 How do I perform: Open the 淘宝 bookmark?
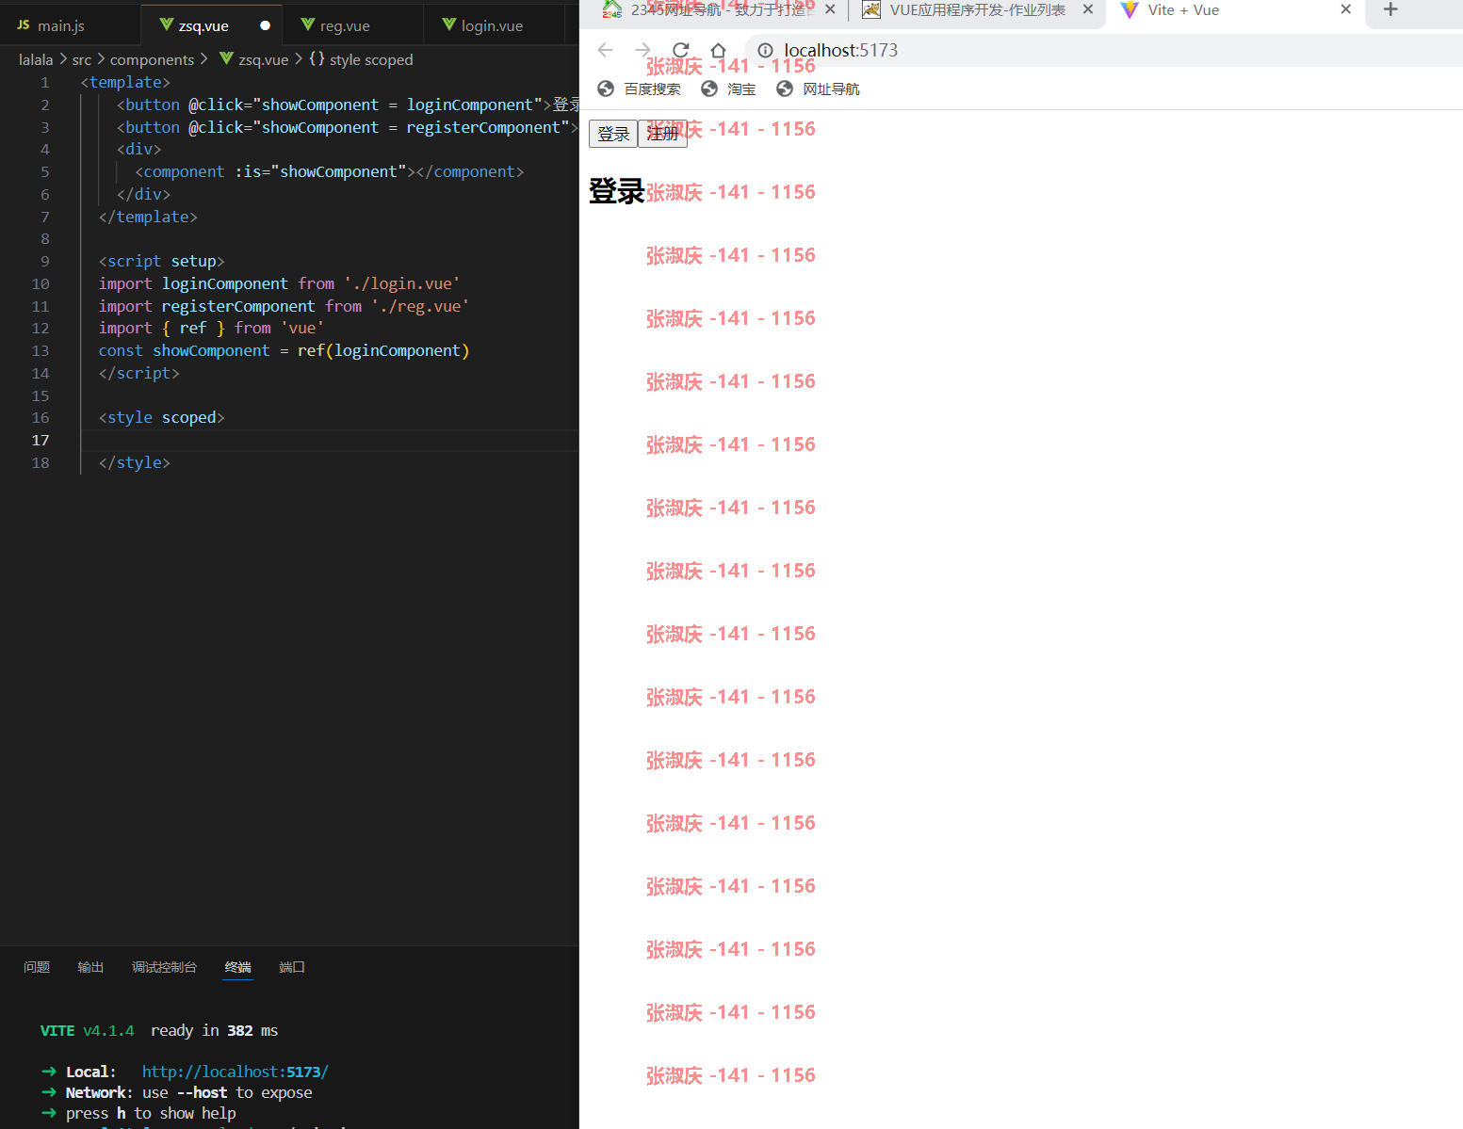729,89
